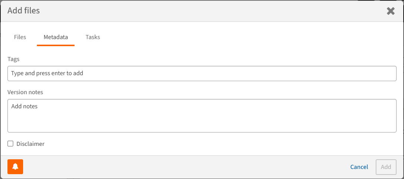Click the 'Type and press enter to add' placeholder
Viewport: 404px width, 179px height.
47,73
